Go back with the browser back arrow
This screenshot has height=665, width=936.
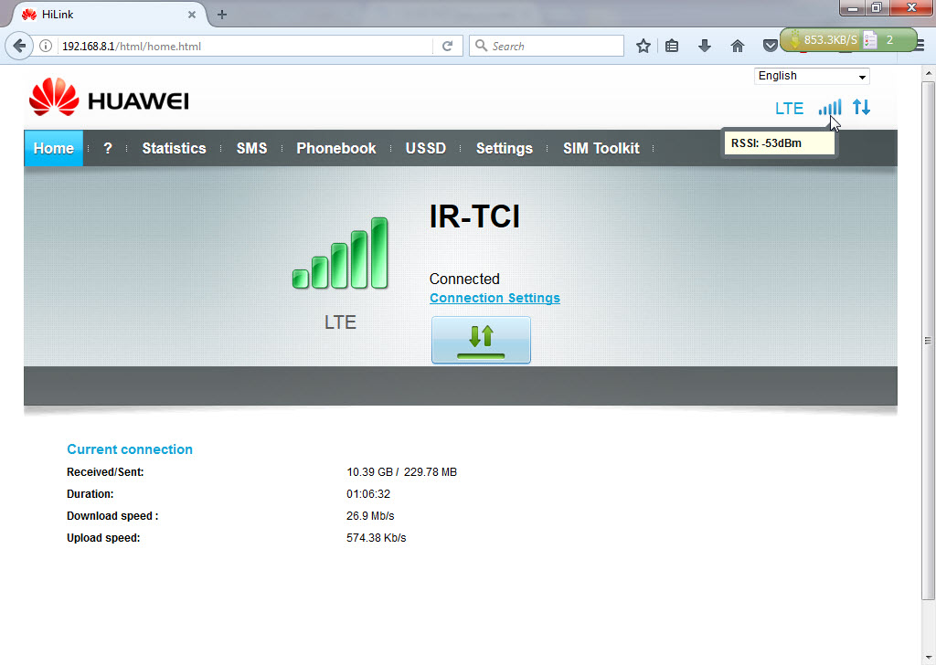click(x=19, y=46)
